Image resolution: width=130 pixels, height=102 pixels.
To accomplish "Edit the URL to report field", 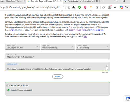I will pos(58,56).
